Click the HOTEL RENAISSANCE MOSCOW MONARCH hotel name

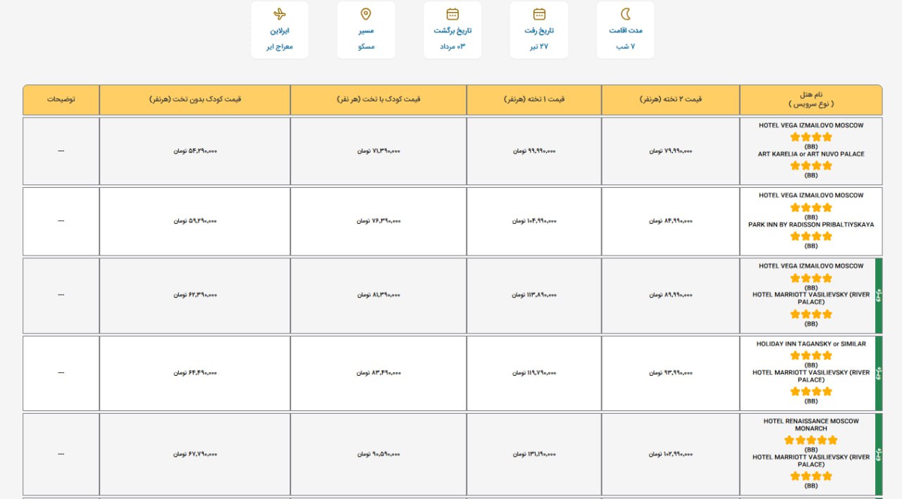click(x=811, y=424)
